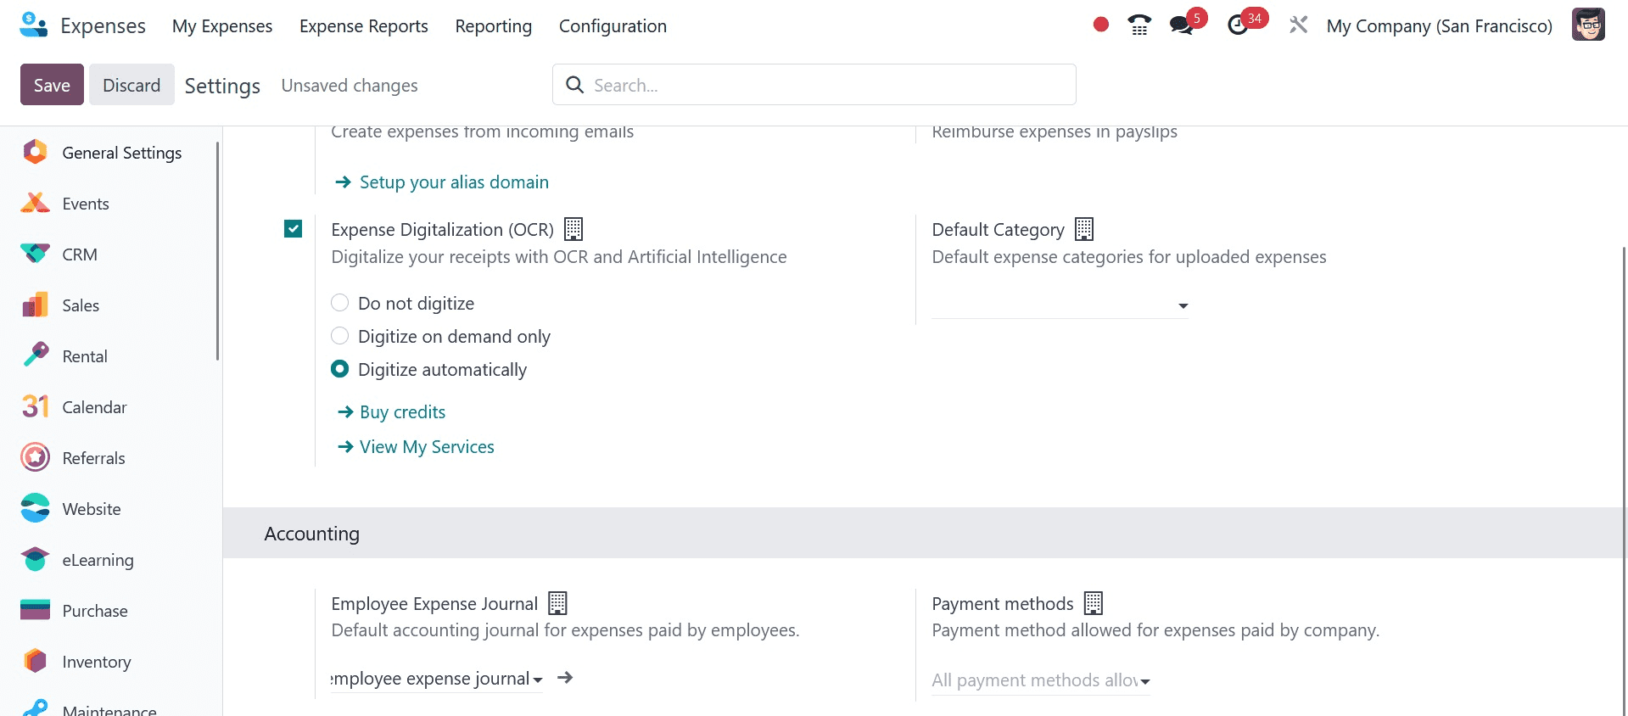Open the My Company (San Francisco) switcher

click(1439, 25)
